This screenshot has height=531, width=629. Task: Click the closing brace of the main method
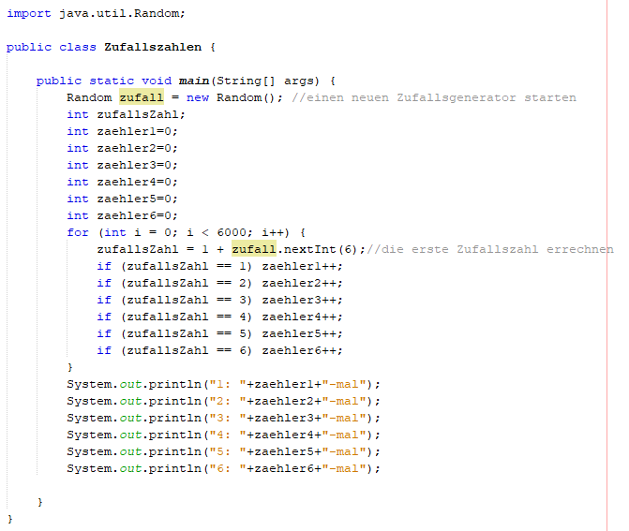pyautogui.click(x=40, y=502)
